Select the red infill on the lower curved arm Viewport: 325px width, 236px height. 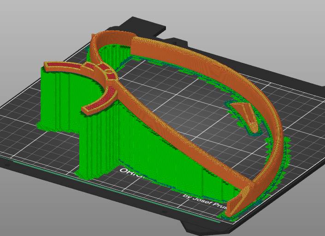[x=102, y=102]
